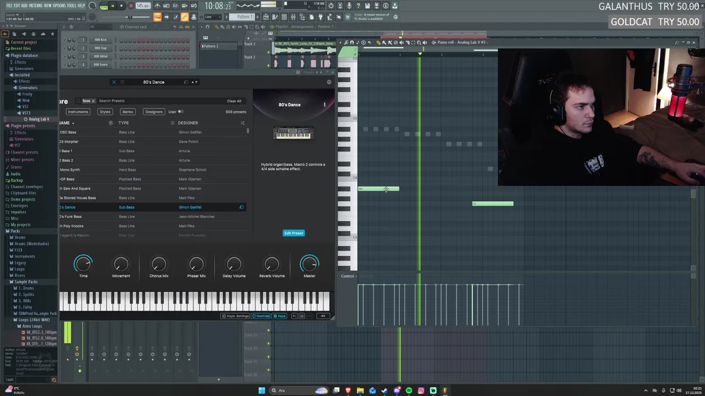Open the OPTIONS menu
Screen dimensions: 705x396
point(59,5)
